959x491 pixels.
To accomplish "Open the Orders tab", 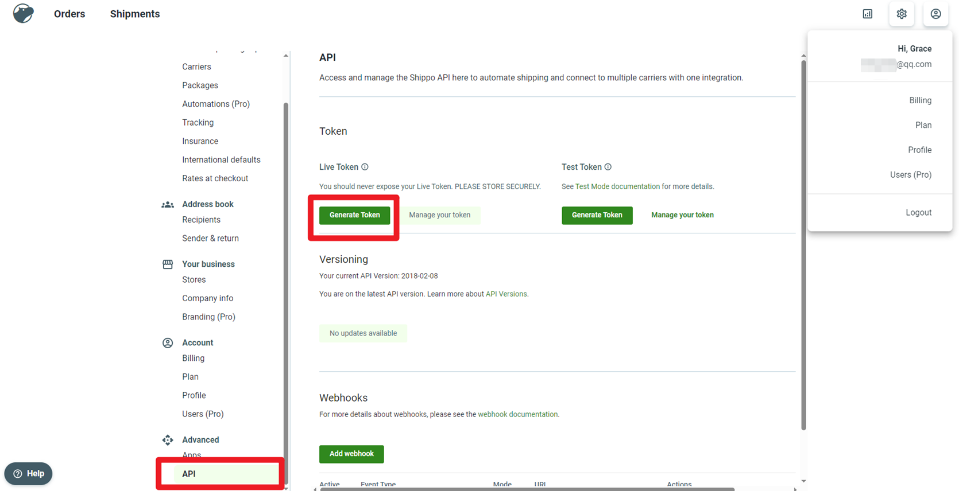I will click(69, 14).
